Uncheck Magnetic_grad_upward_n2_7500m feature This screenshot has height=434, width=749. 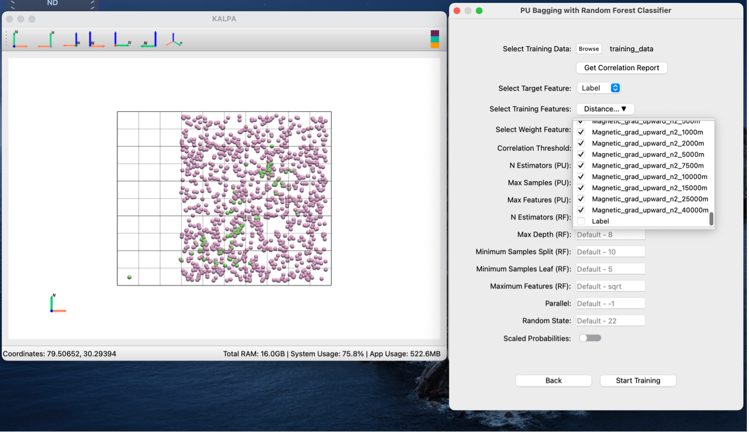581,165
